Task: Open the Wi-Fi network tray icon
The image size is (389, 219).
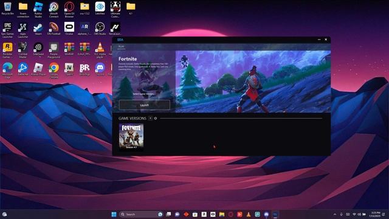Action: point(354,214)
